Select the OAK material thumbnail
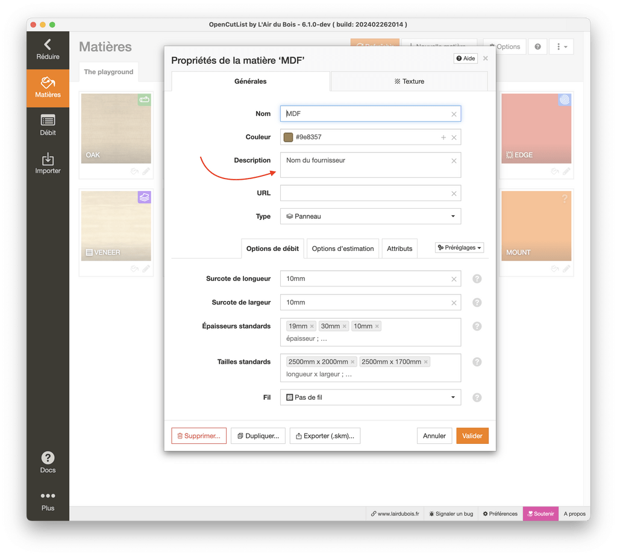The width and height of the screenshot is (617, 556). (x=116, y=128)
